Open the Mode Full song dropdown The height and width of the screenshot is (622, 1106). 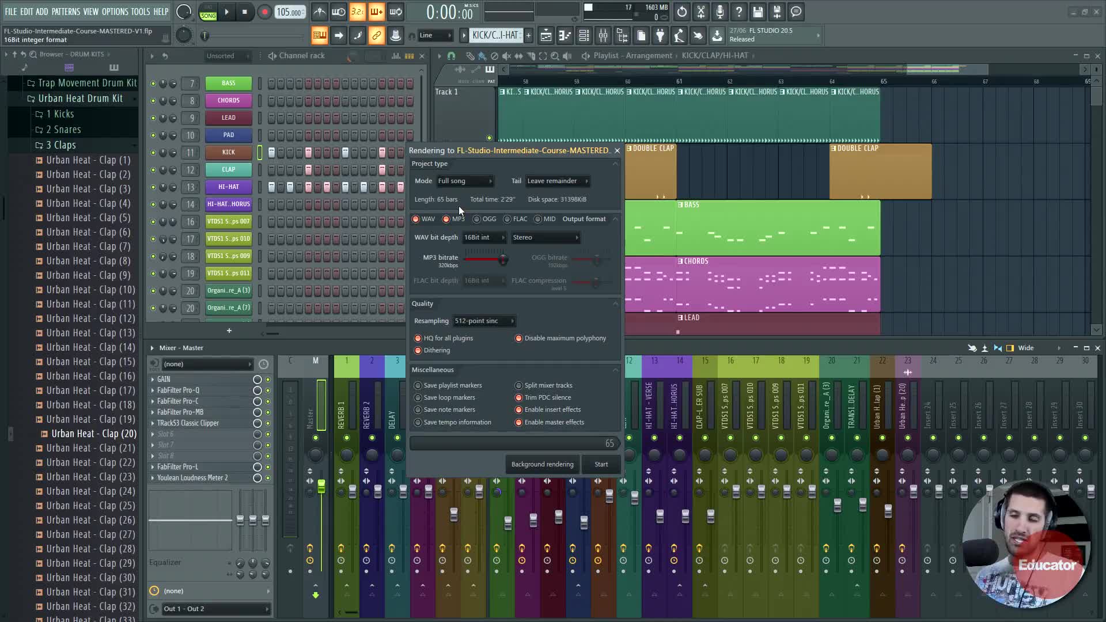pos(464,181)
